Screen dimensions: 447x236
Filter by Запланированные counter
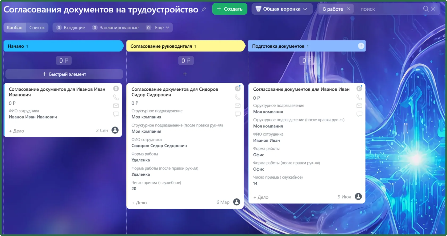(115, 28)
